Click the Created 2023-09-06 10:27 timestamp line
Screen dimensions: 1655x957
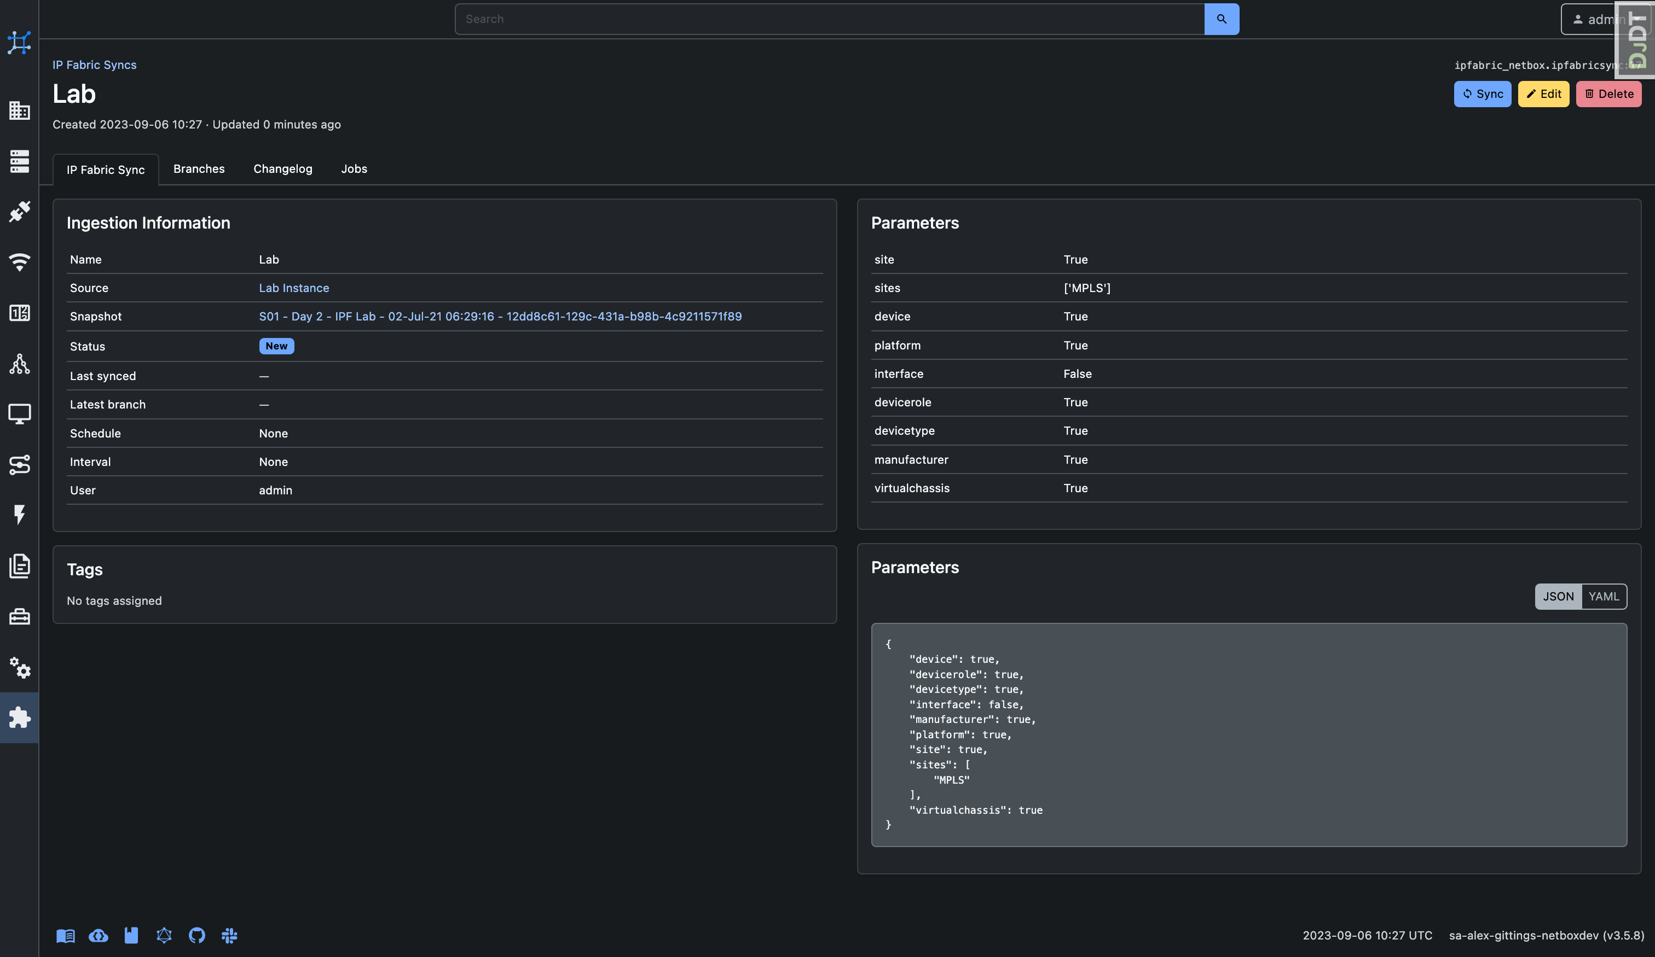196,124
